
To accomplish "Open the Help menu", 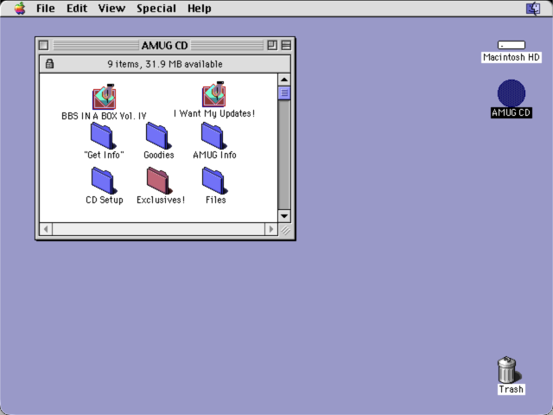I will 200,8.
